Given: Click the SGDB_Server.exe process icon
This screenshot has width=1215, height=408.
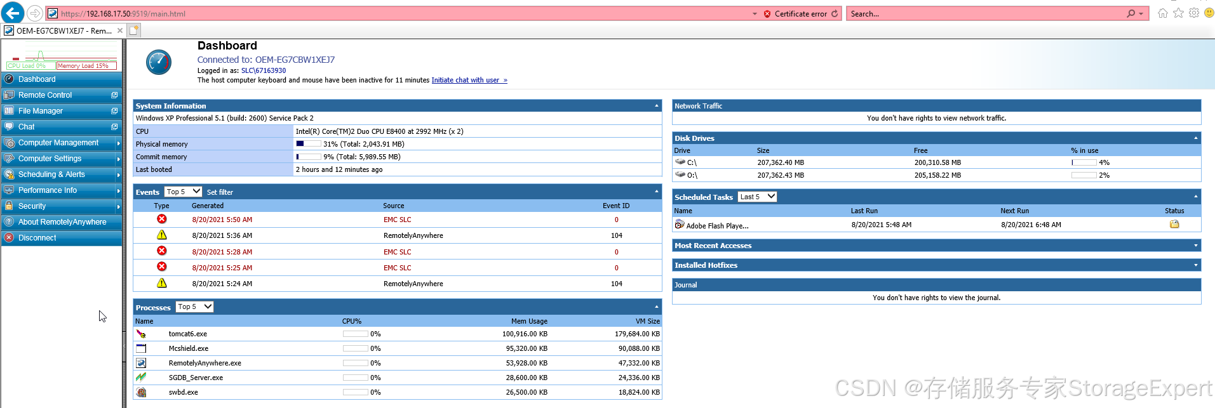Looking at the screenshot, I should pos(141,378).
